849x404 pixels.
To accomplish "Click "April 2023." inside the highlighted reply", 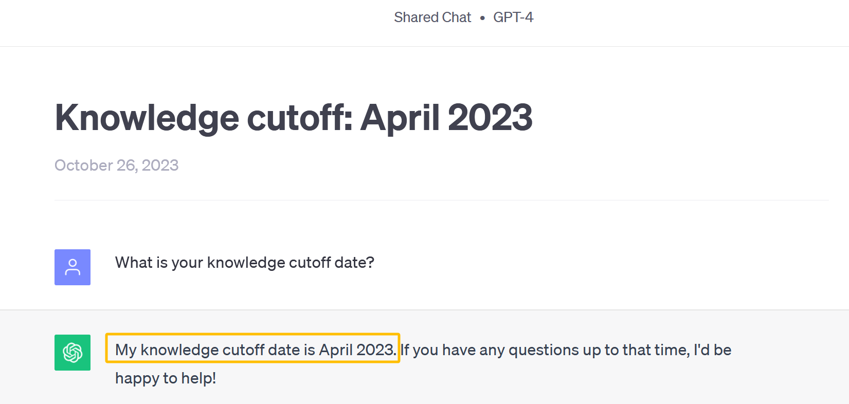I will coord(357,350).
